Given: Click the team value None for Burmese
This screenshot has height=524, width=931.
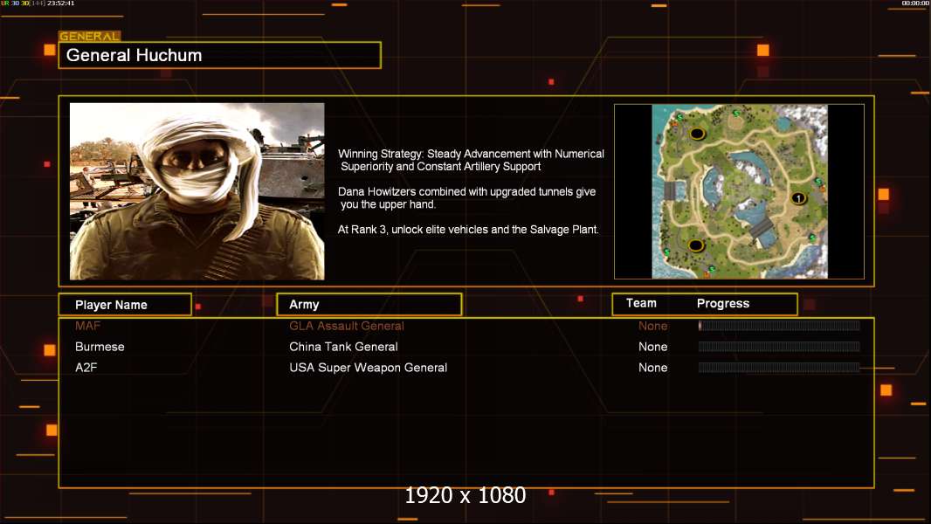Looking at the screenshot, I should 653,347.
